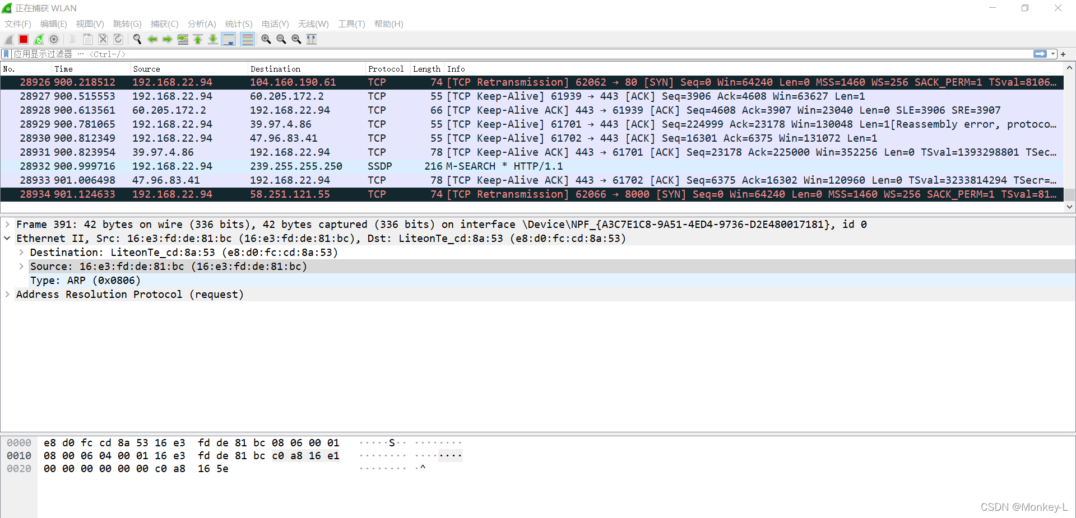Add a filter button with plus

pos(1063,54)
